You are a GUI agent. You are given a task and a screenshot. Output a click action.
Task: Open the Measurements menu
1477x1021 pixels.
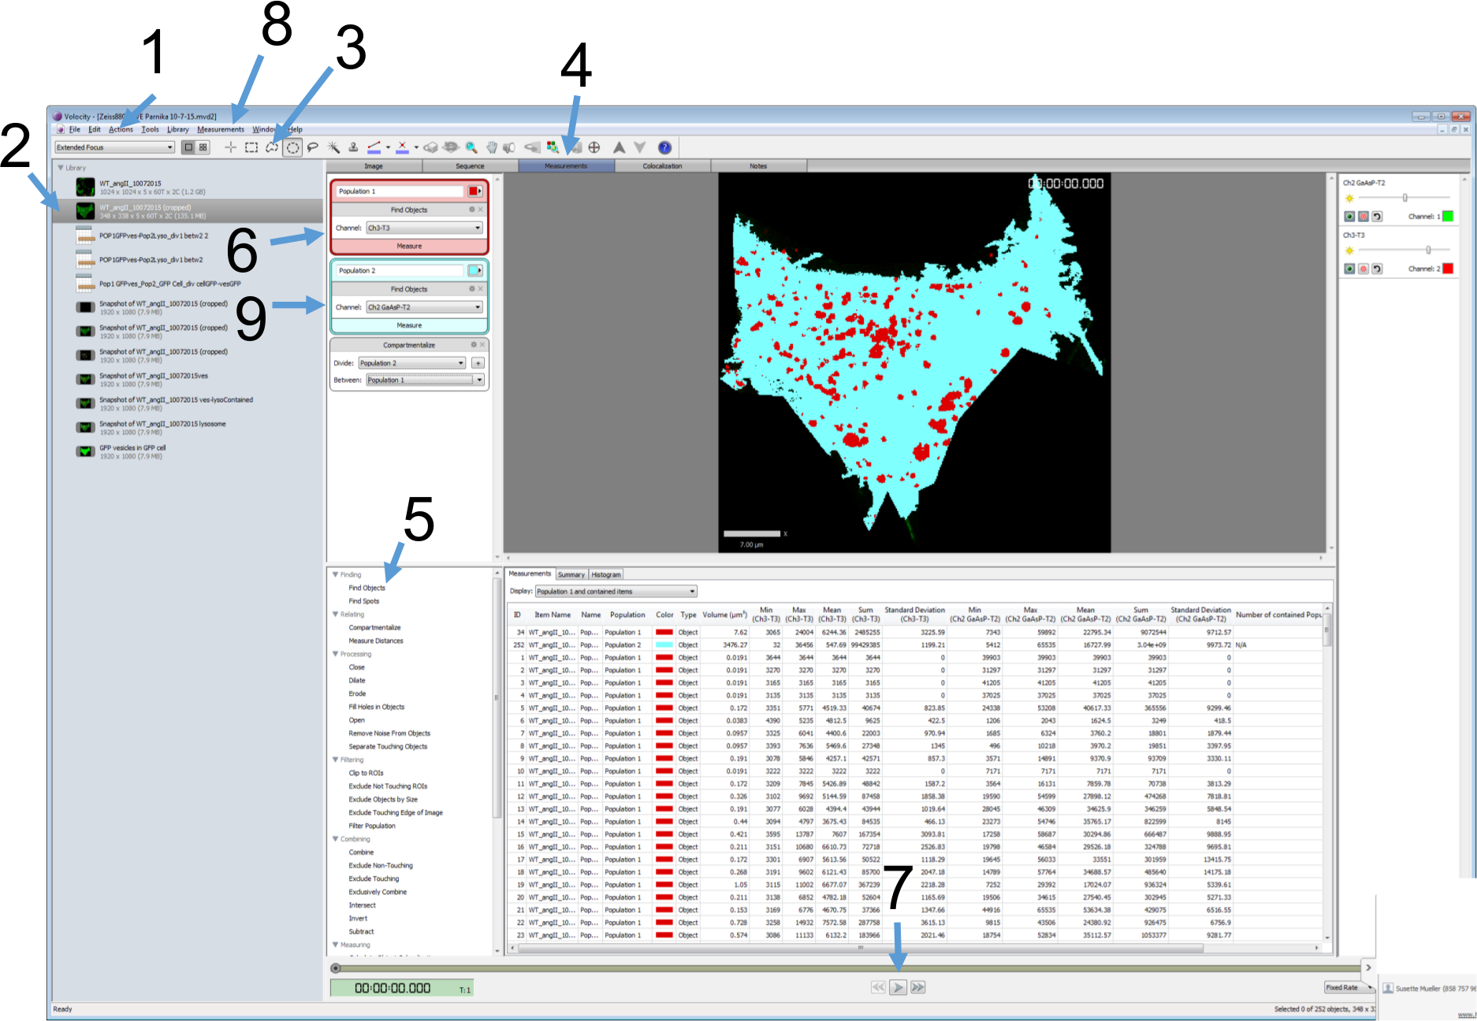(x=221, y=129)
